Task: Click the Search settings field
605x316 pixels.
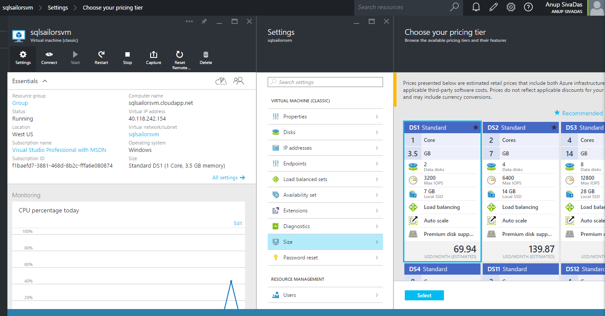Action: point(325,82)
